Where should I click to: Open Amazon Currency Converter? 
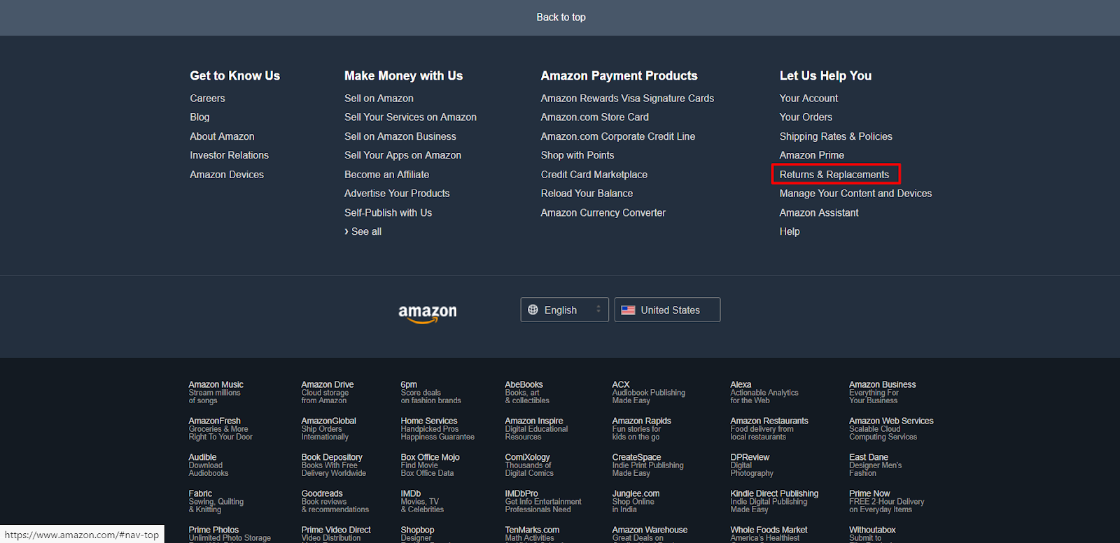click(603, 212)
